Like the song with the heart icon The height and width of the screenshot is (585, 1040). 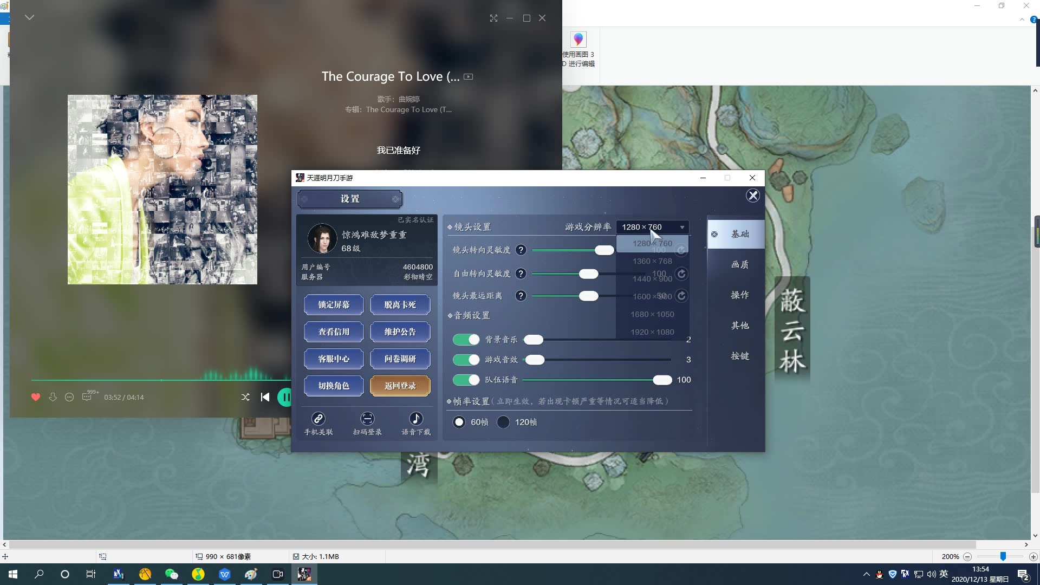click(36, 397)
